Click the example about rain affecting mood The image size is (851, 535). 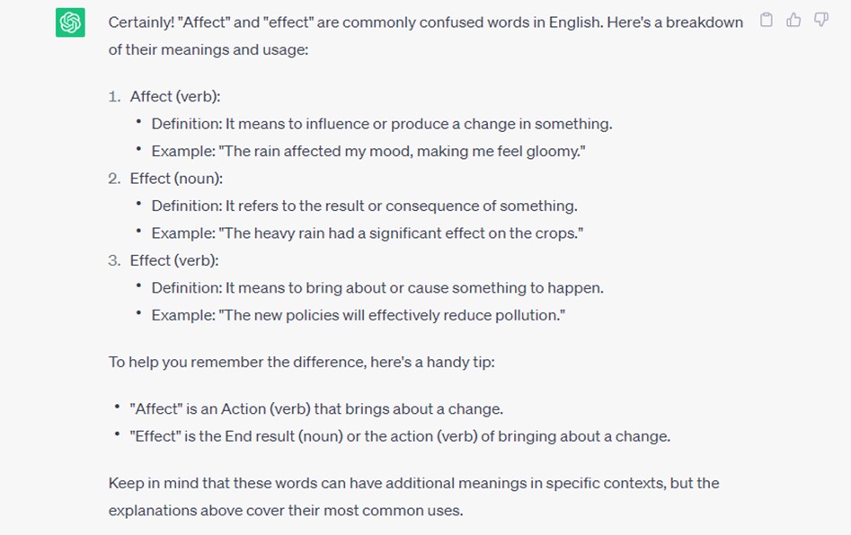(368, 151)
